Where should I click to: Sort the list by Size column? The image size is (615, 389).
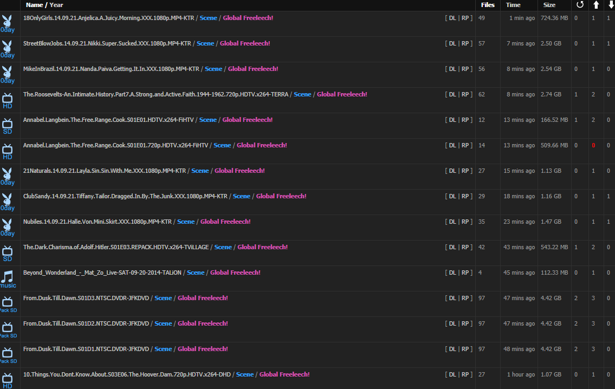pos(549,5)
